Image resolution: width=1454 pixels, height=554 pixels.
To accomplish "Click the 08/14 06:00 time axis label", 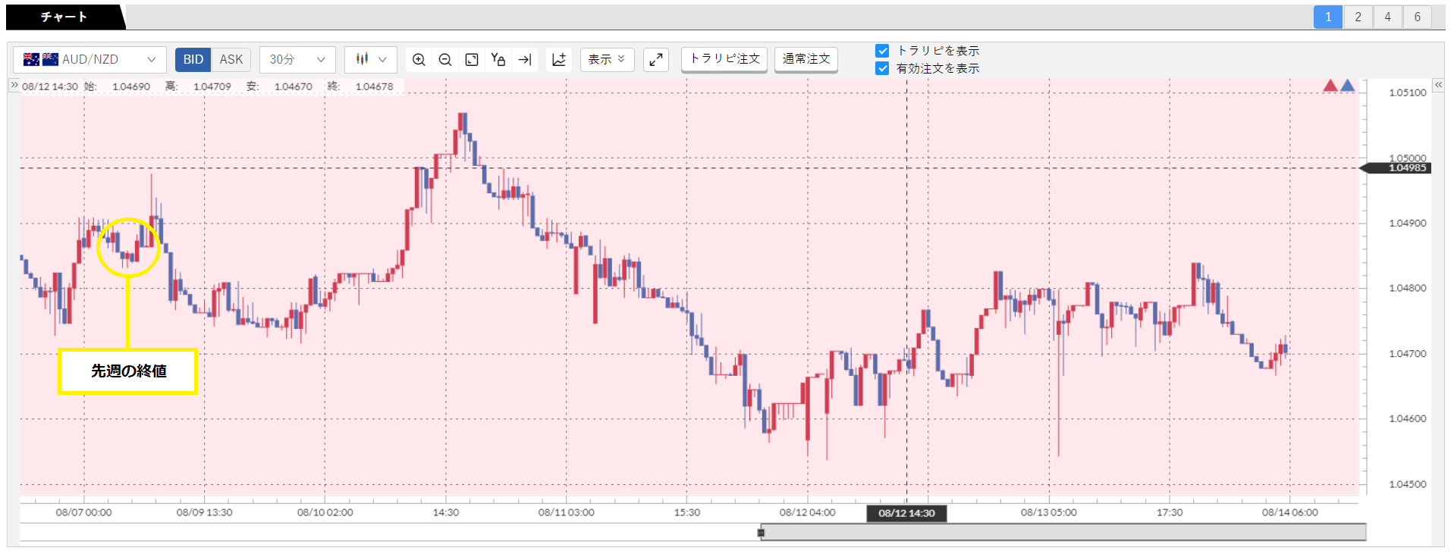I will point(1289,512).
